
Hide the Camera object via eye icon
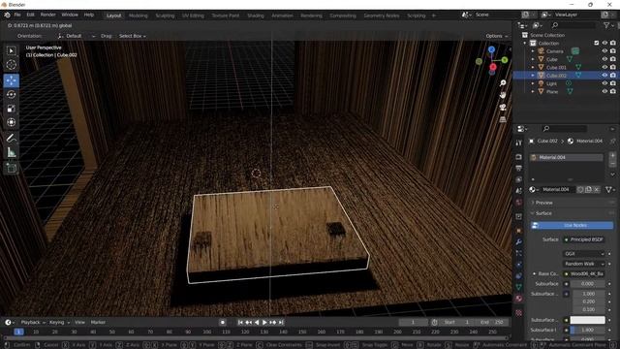pyautogui.click(x=604, y=51)
